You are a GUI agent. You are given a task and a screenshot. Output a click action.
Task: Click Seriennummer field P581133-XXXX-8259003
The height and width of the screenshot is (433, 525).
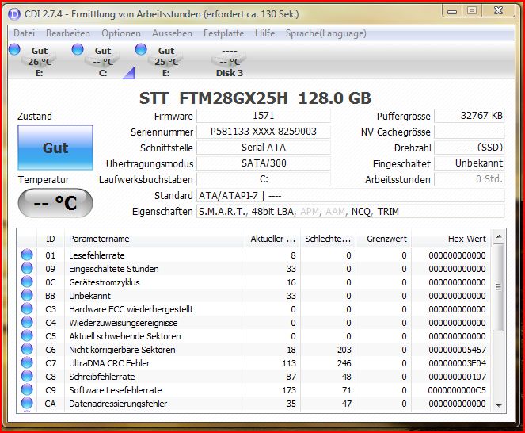point(264,132)
